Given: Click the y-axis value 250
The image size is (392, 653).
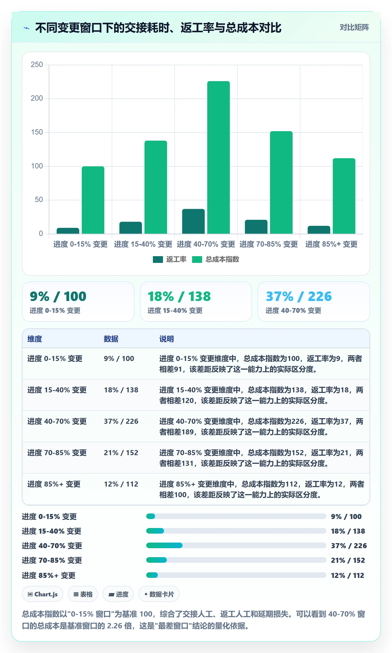Looking at the screenshot, I should pos(37,64).
